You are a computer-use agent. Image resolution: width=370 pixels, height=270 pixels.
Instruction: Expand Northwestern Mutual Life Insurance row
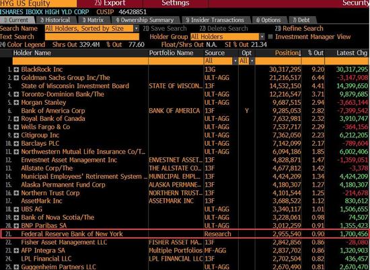point(16,152)
